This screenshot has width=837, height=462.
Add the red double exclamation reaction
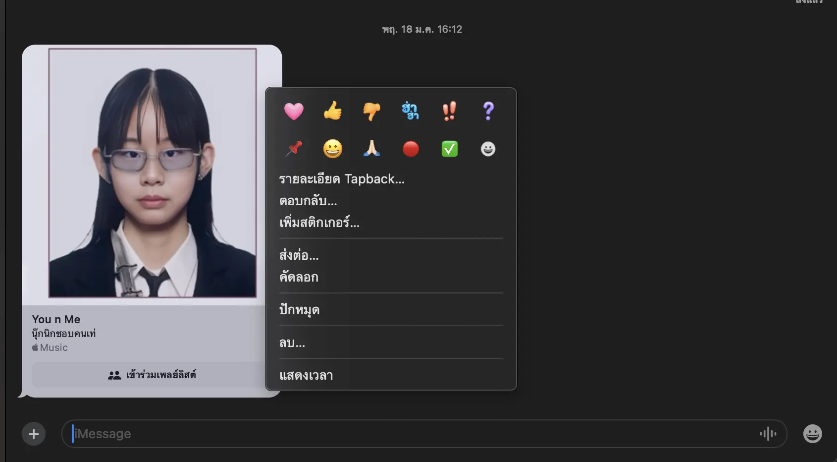click(449, 111)
